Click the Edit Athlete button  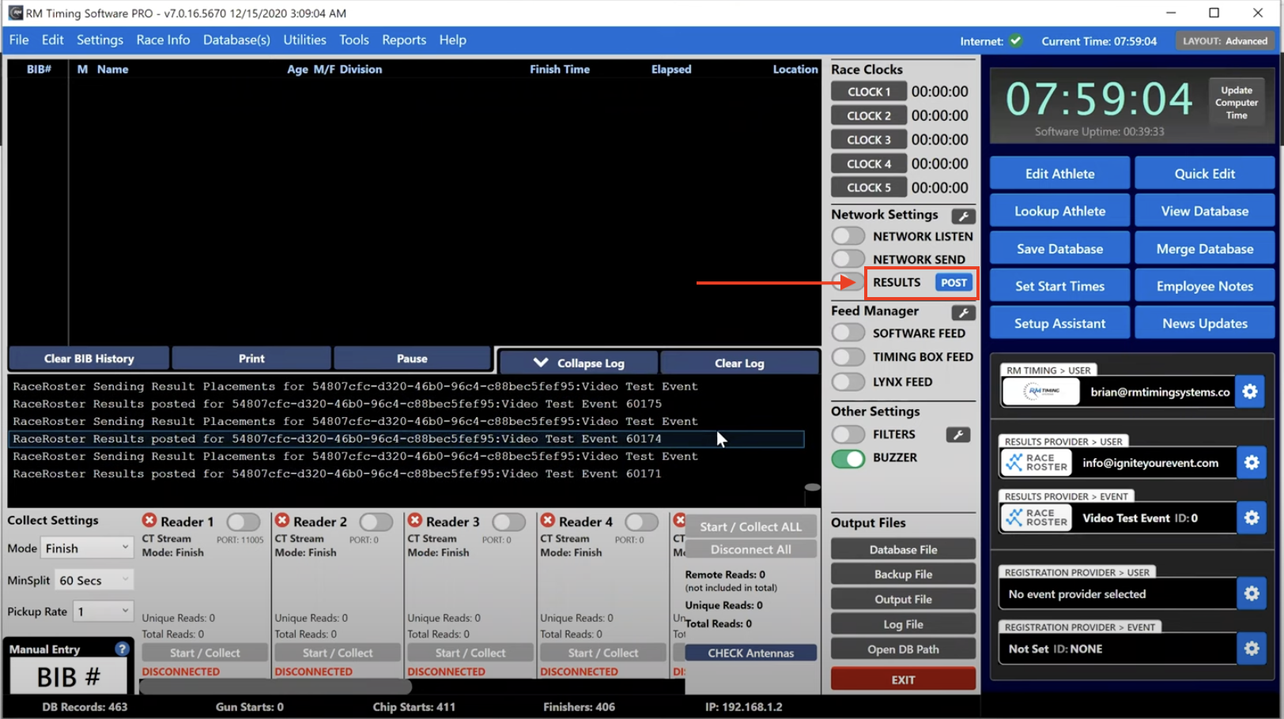[x=1059, y=174]
